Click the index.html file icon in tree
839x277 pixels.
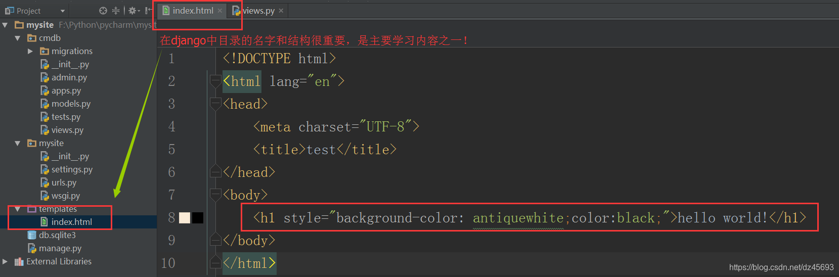coord(45,222)
